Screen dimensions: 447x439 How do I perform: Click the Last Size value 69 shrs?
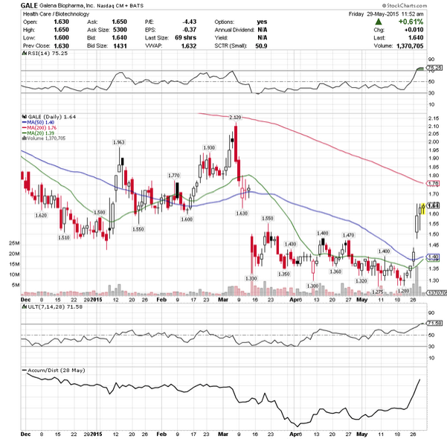pos(186,38)
